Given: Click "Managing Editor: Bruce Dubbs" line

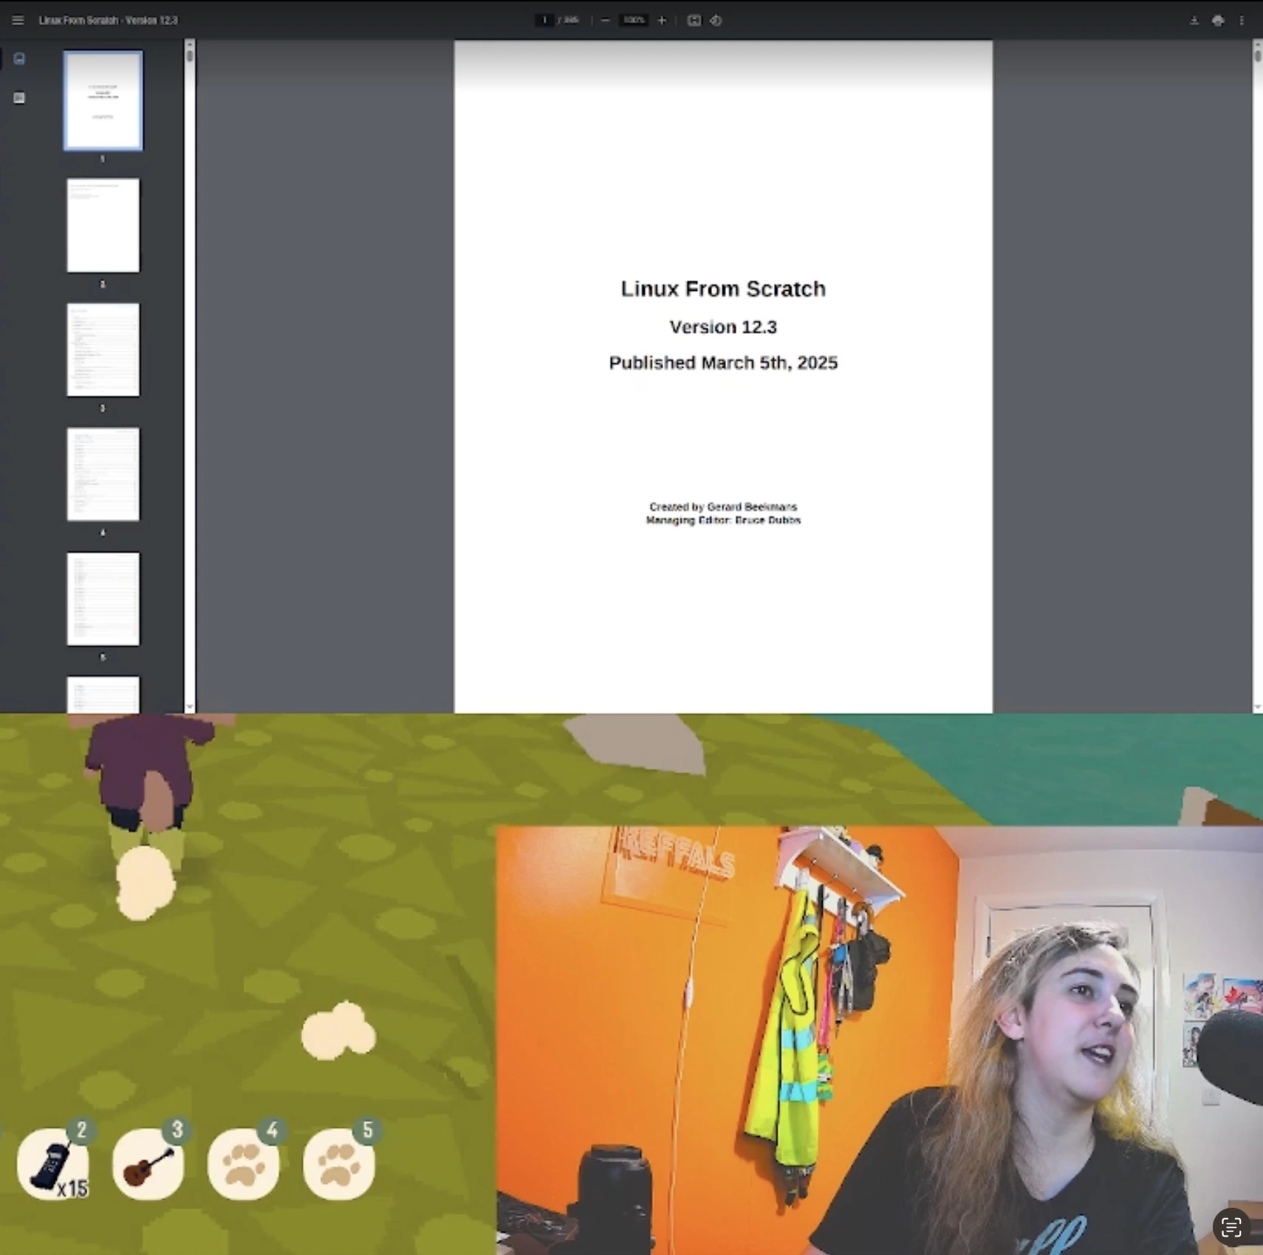Looking at the screenshot, I should (723, 520).
